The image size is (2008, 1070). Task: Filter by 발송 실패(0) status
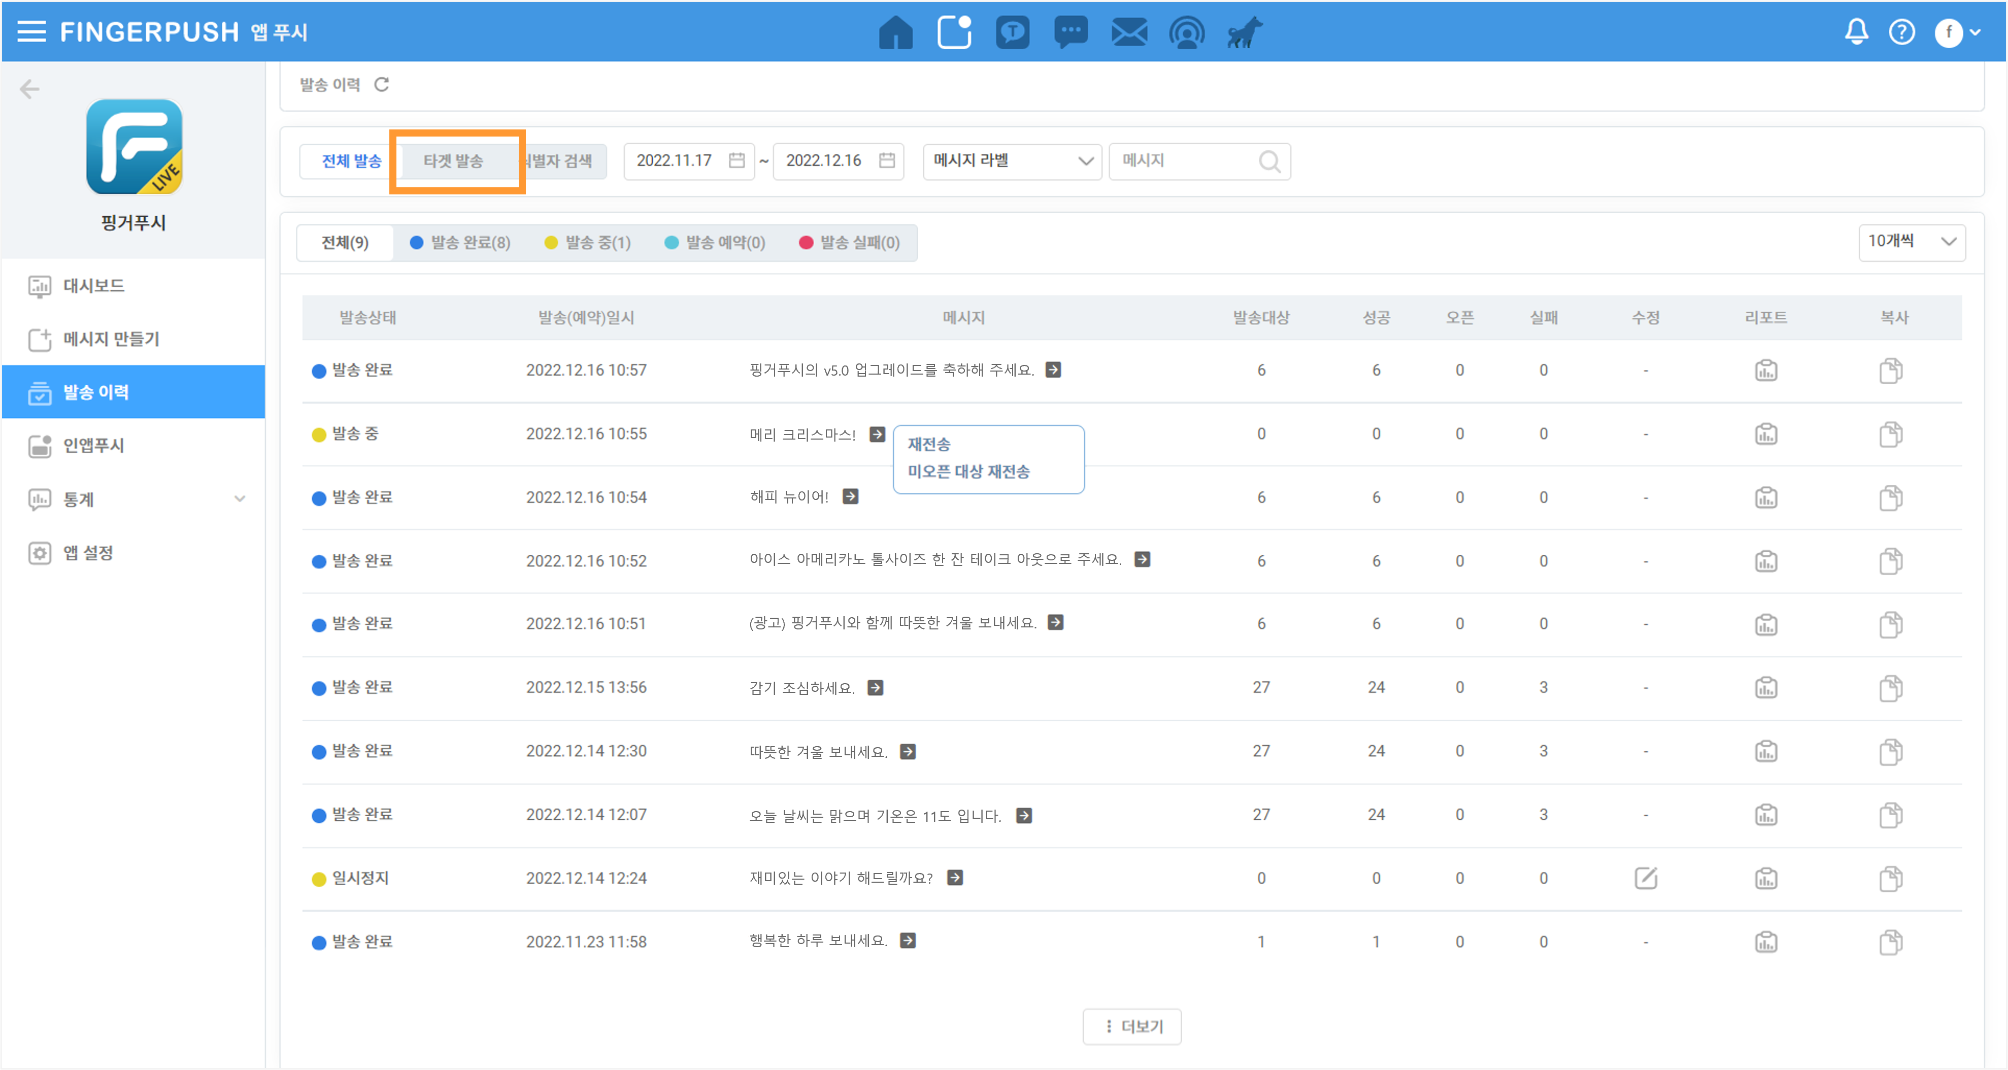click(x=850, y=243)
